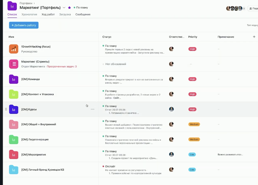
Task: Click the Примечание column header
Action: [226, 37]
